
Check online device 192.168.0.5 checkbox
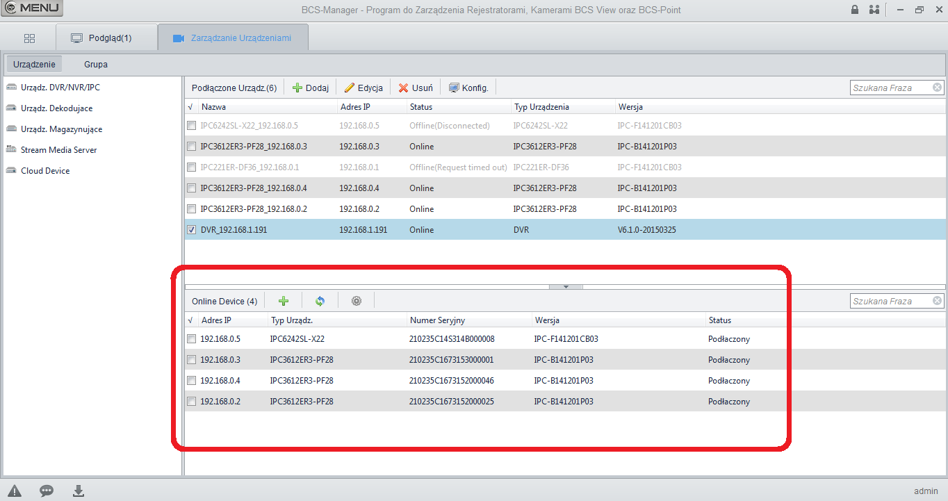point(191,339)
